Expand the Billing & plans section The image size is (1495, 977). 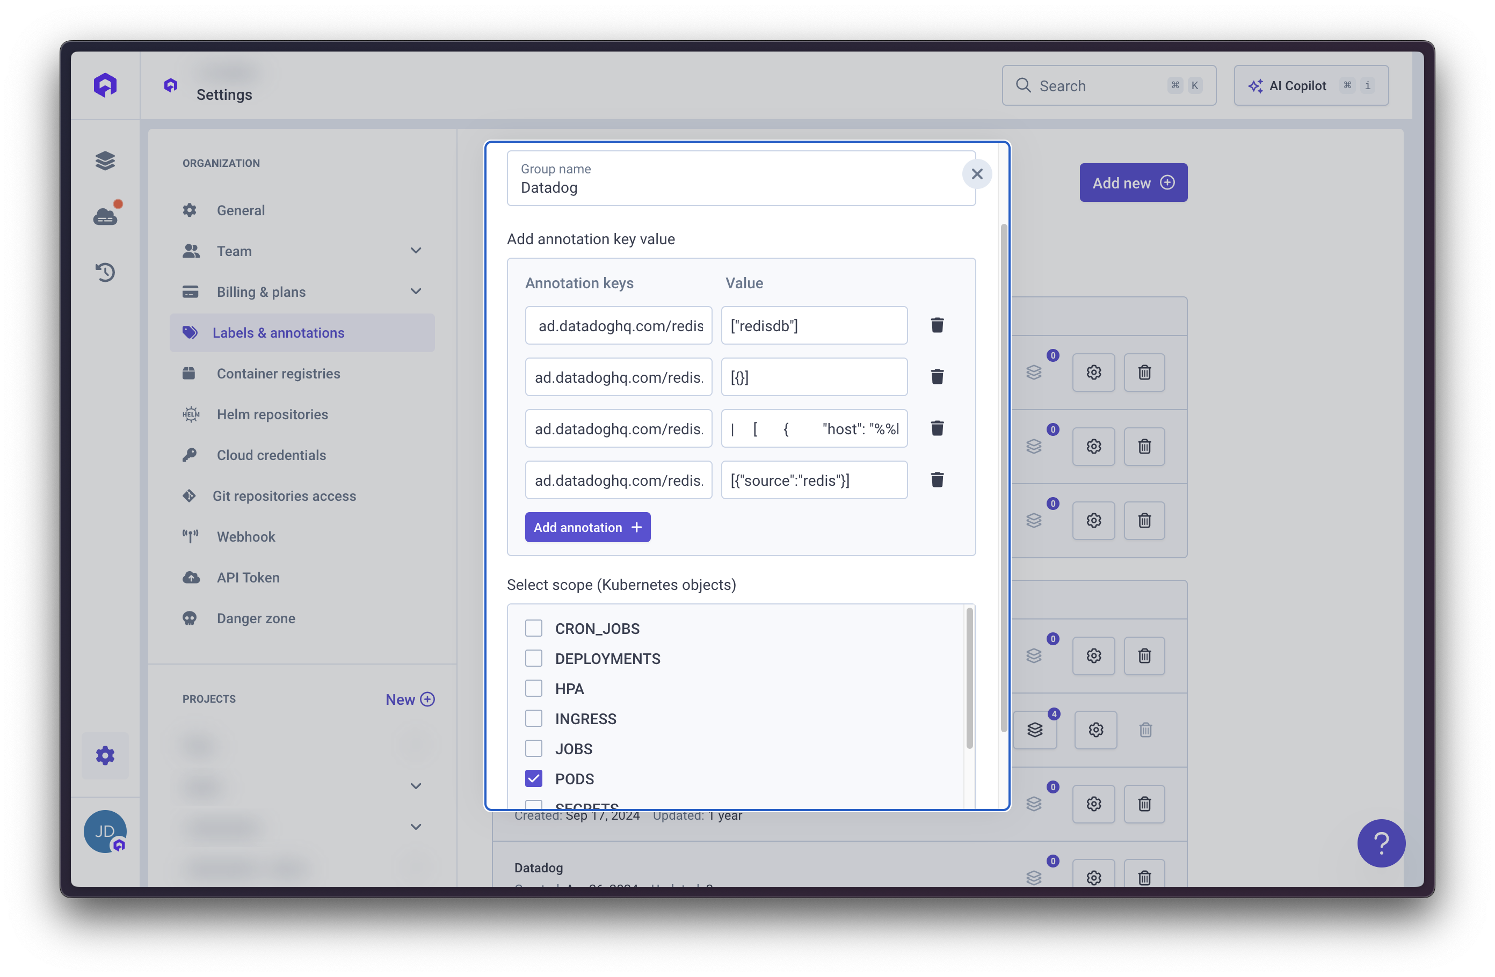(x=415, y=291)
